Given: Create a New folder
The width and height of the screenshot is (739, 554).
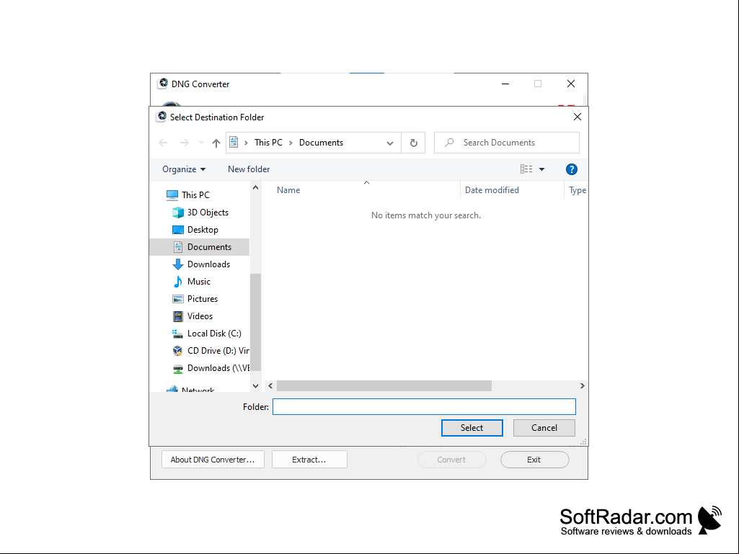Looking at the screenshot, I should [249, 169].
